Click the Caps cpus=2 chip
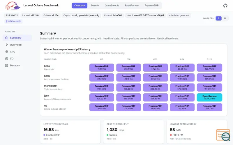 (x=81, y=15)
